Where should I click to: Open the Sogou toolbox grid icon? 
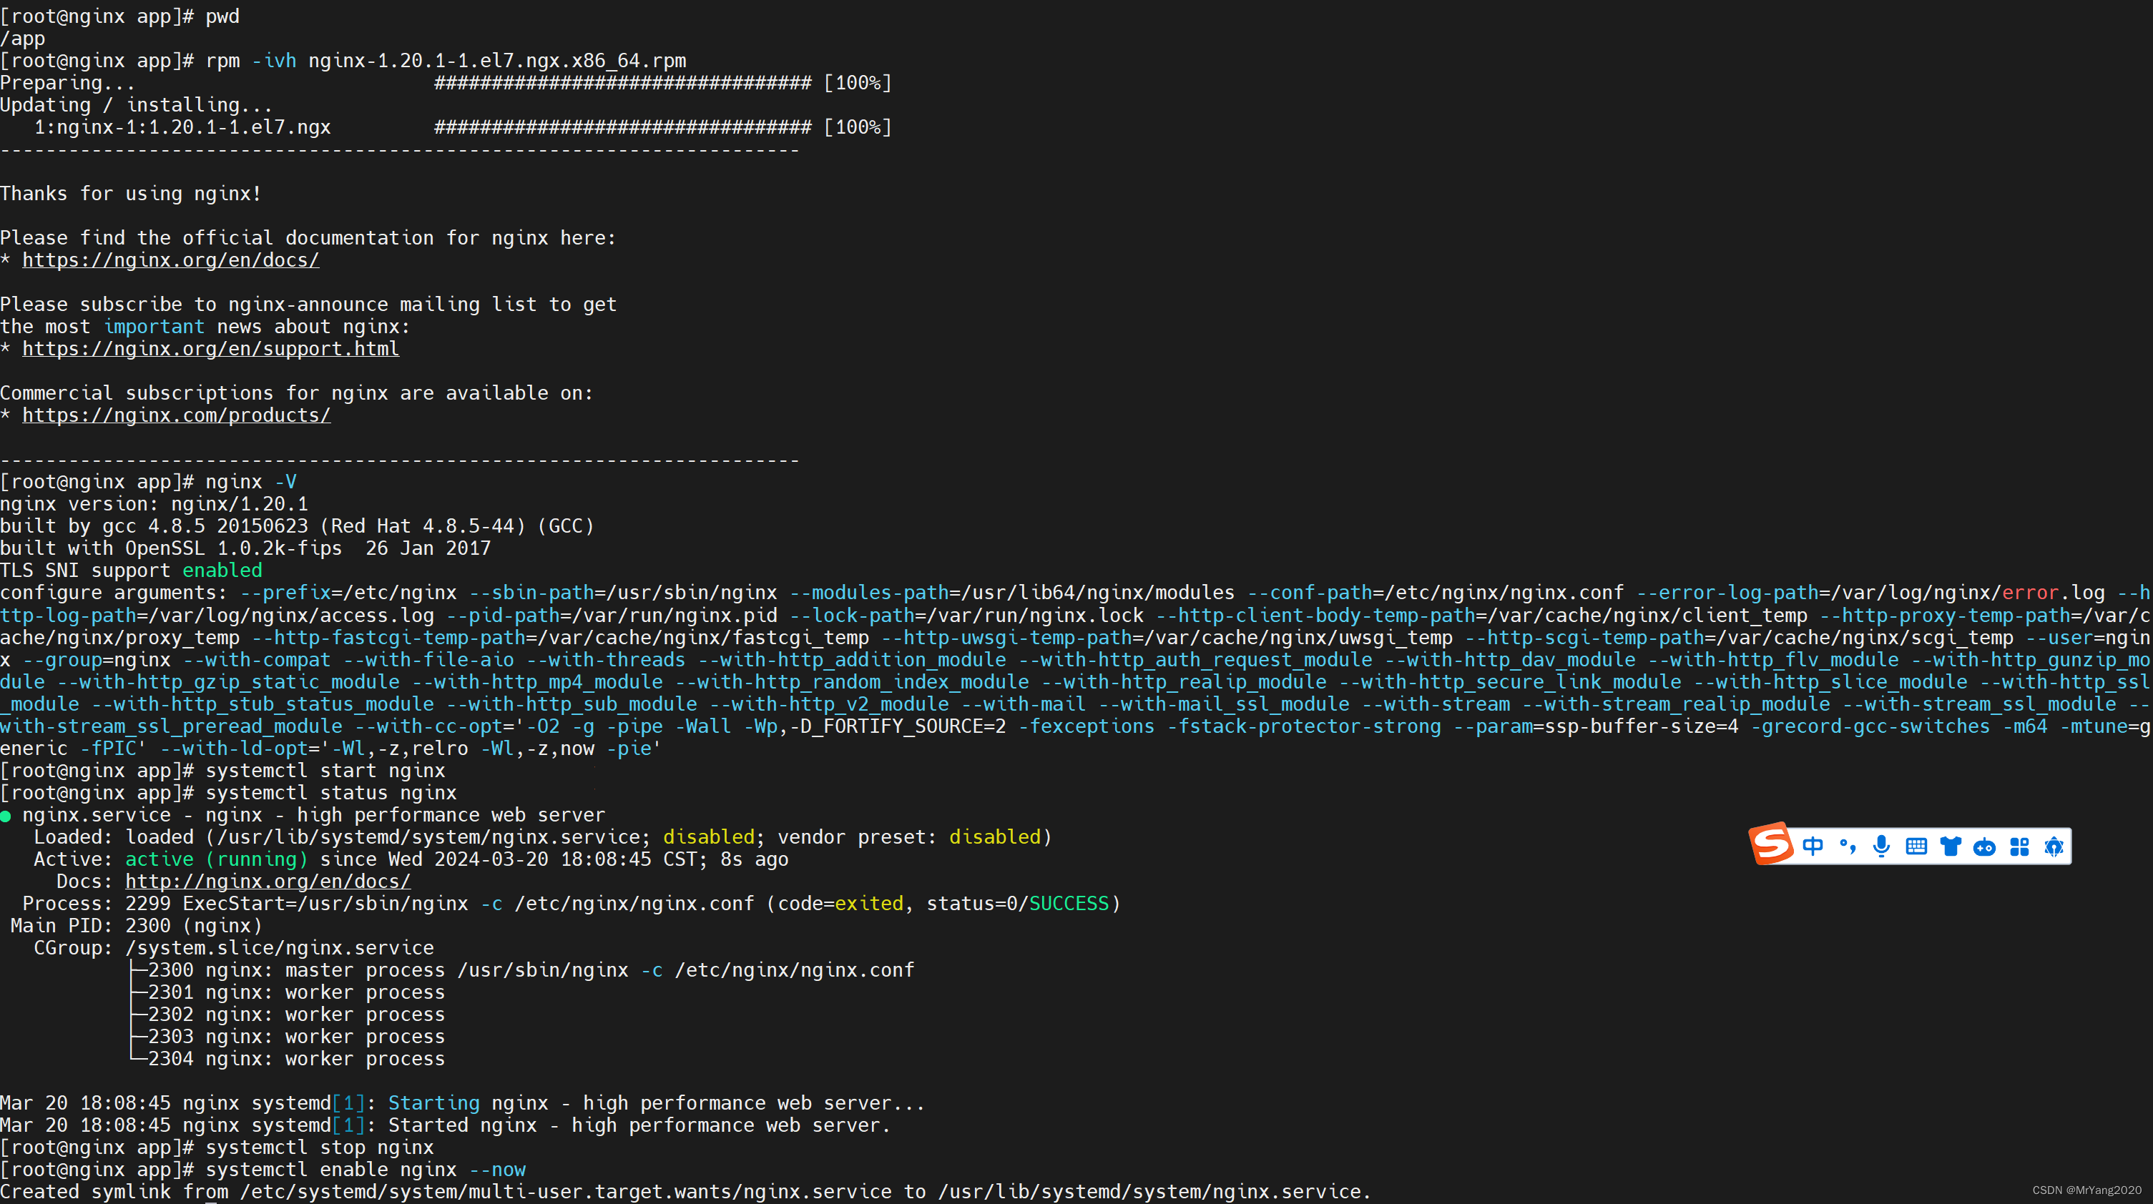point(2019,846)
